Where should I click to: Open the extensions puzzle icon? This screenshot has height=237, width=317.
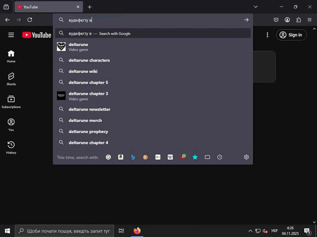(x=298, y=20)
